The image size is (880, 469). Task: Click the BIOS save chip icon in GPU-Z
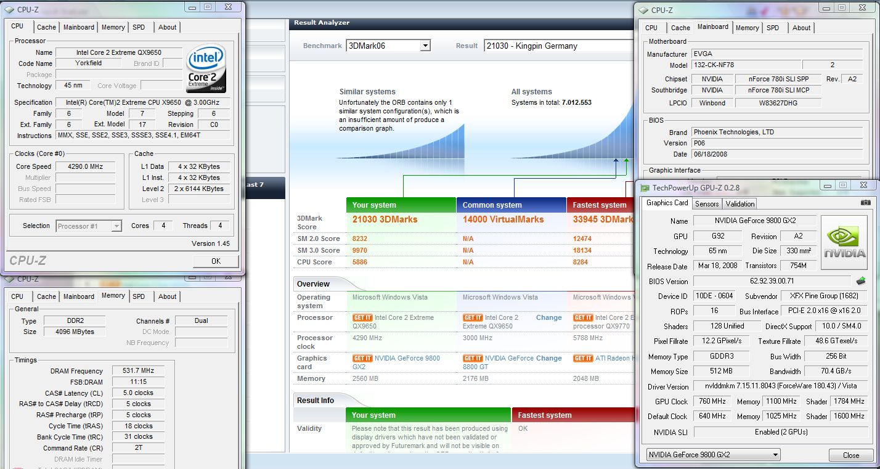[x=861, y=281]
